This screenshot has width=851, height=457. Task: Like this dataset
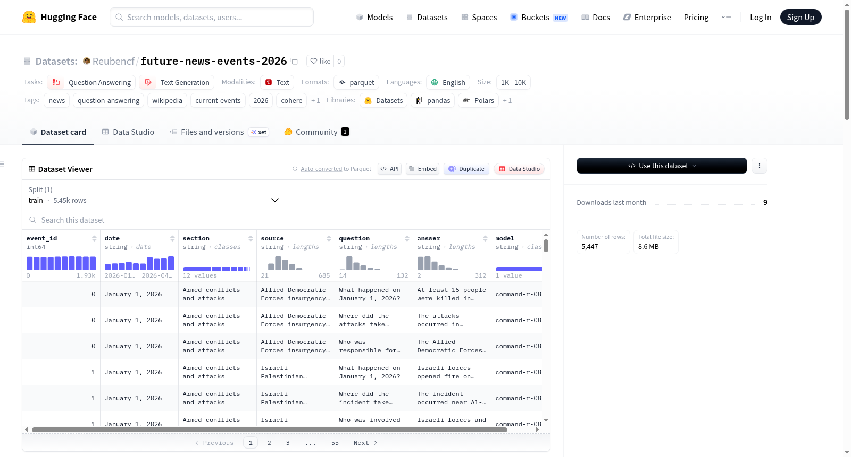(320, 61)
